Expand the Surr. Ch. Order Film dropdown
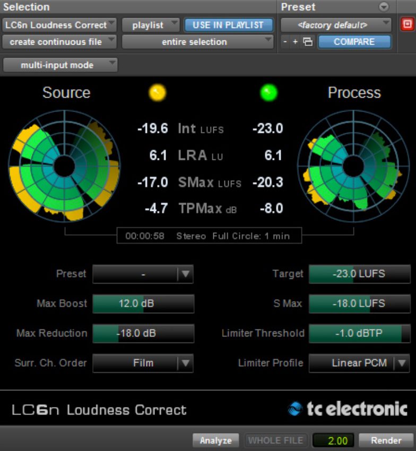This screenshot has width=416, height=451. (143, 363)
